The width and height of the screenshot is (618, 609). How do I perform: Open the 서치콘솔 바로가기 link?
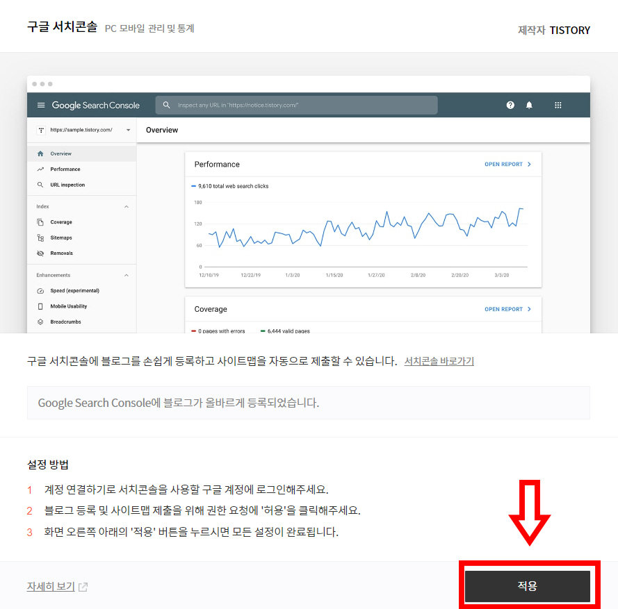point(439,361)
